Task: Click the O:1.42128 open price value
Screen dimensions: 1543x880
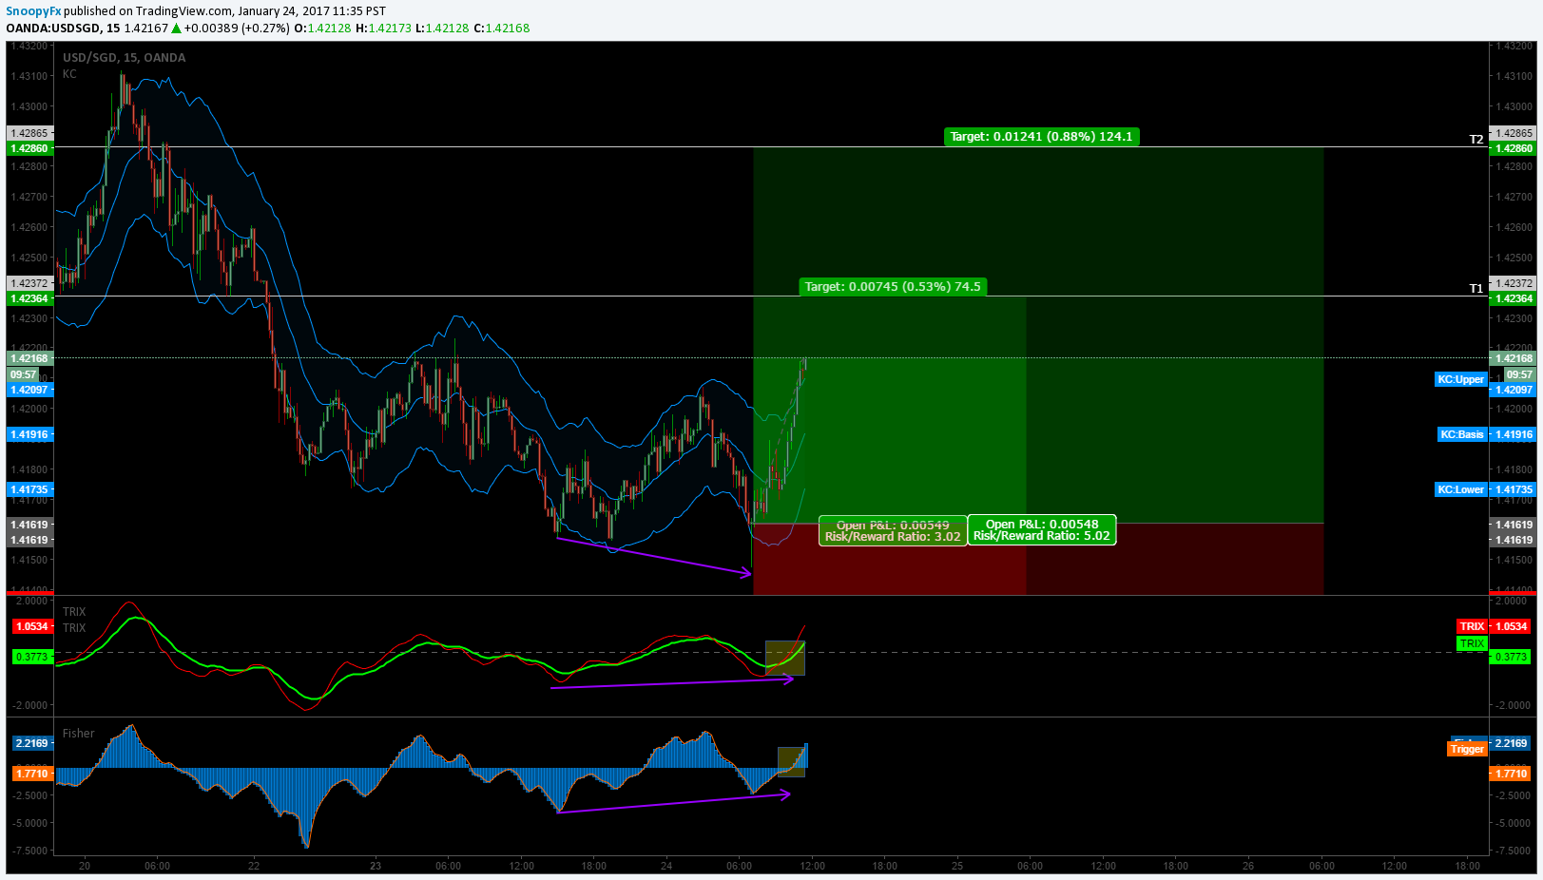Action: (322, 28)
